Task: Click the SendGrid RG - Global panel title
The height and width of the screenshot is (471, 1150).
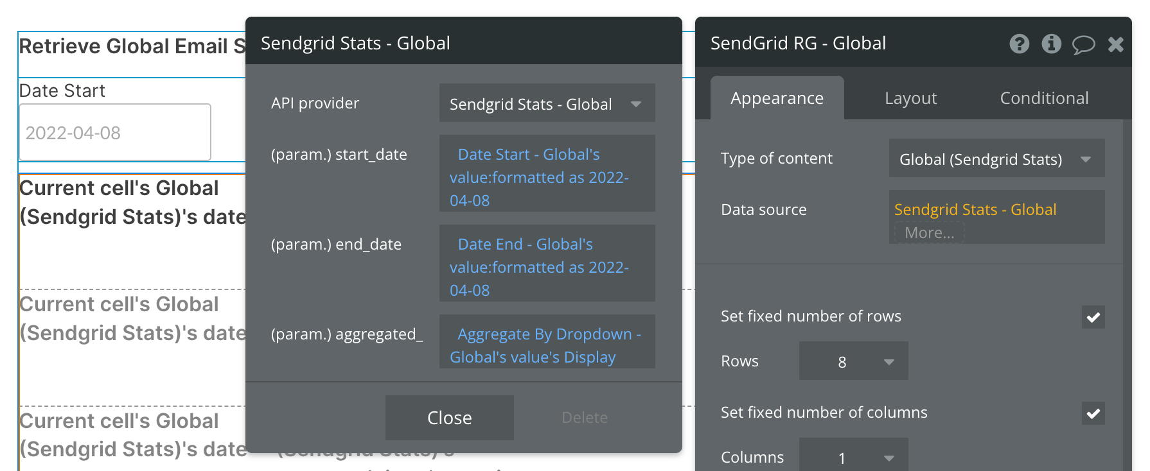Action: pyautogui.click(x=798, y=43)
